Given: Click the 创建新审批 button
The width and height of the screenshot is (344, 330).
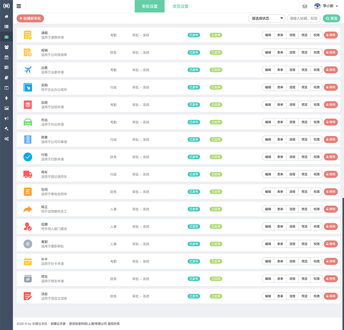Looking at the screenshot, I should [30, 19].
